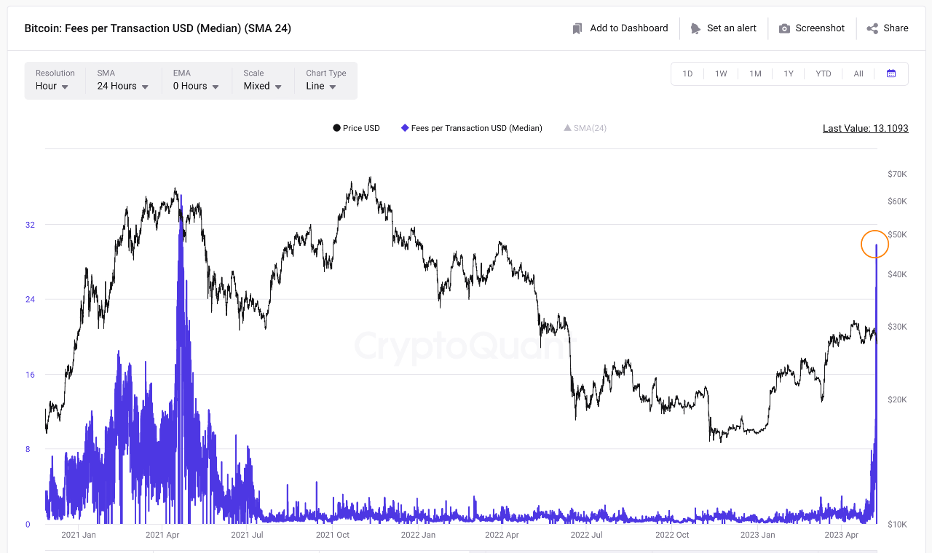Click the black Price USD legend dot
Screen dimensions: 932x553
[x=336, y=127]
